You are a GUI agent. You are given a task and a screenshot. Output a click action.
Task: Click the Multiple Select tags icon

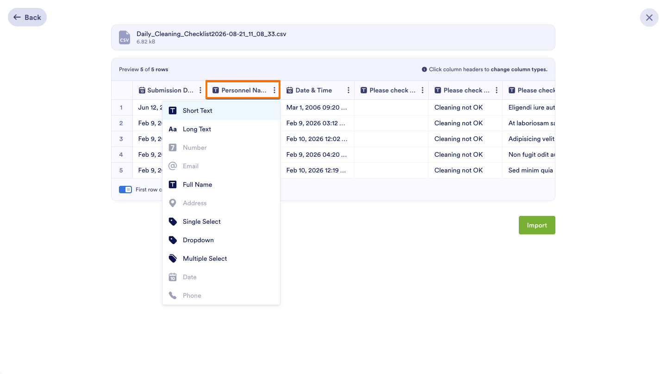point(173,258)
